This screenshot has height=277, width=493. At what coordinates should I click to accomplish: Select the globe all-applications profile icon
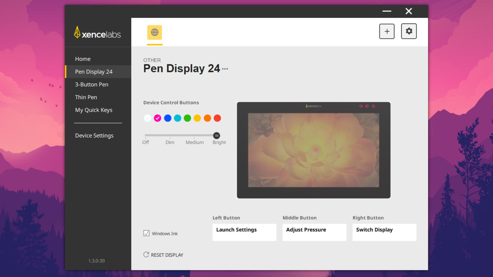155,32
